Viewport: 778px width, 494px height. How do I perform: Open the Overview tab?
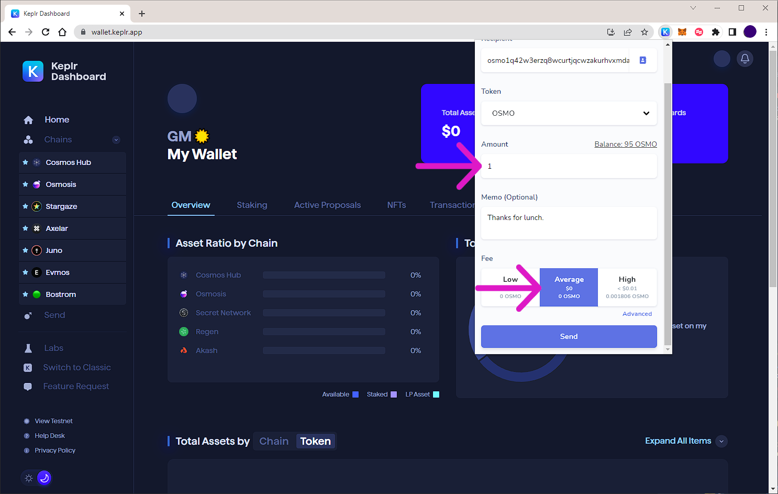click(191, 205)
